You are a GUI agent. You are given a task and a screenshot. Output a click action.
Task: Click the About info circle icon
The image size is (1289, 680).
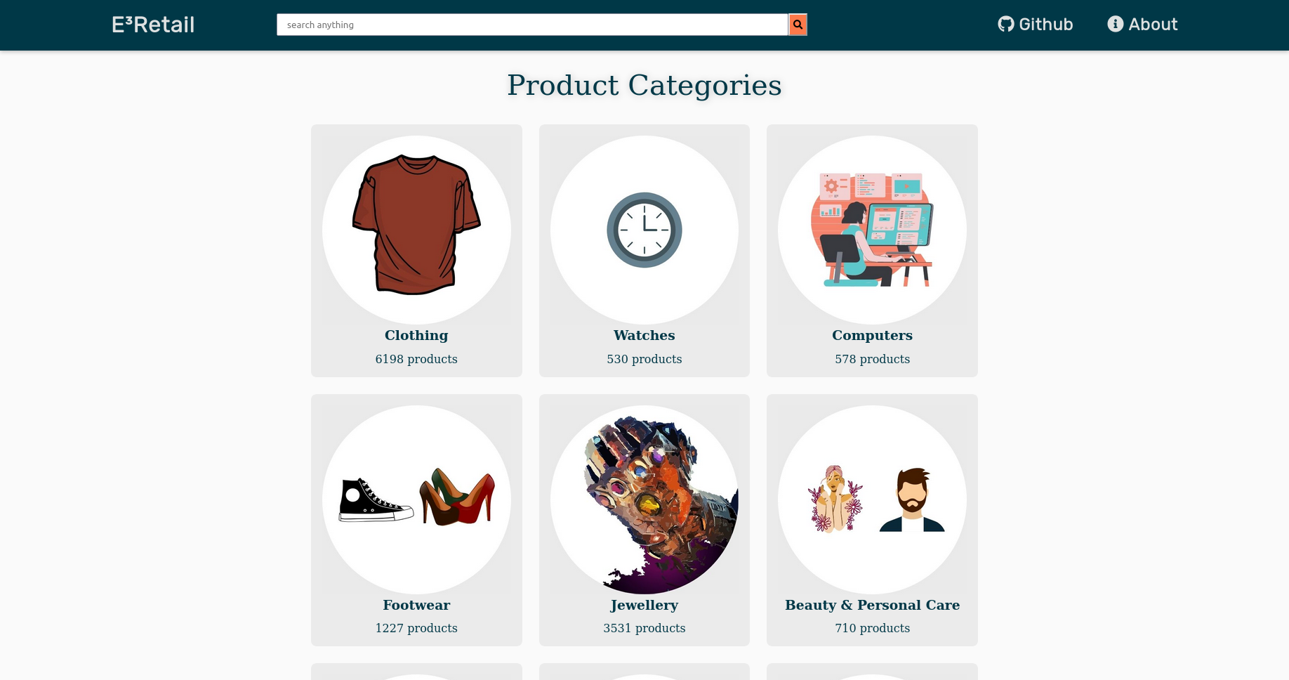click(1115, 24)
